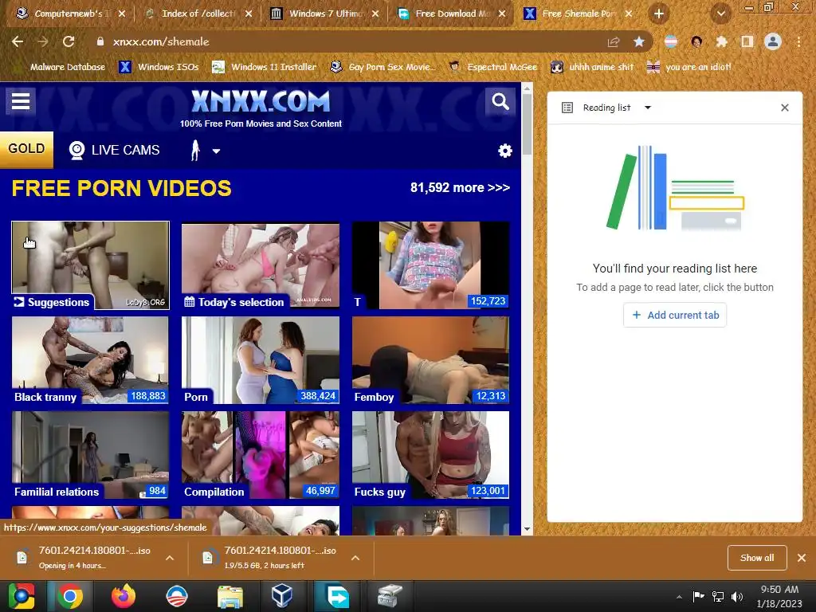Close the downloads bar
Viewport: 816px width, 612px height.
click(x=802, y=557)
